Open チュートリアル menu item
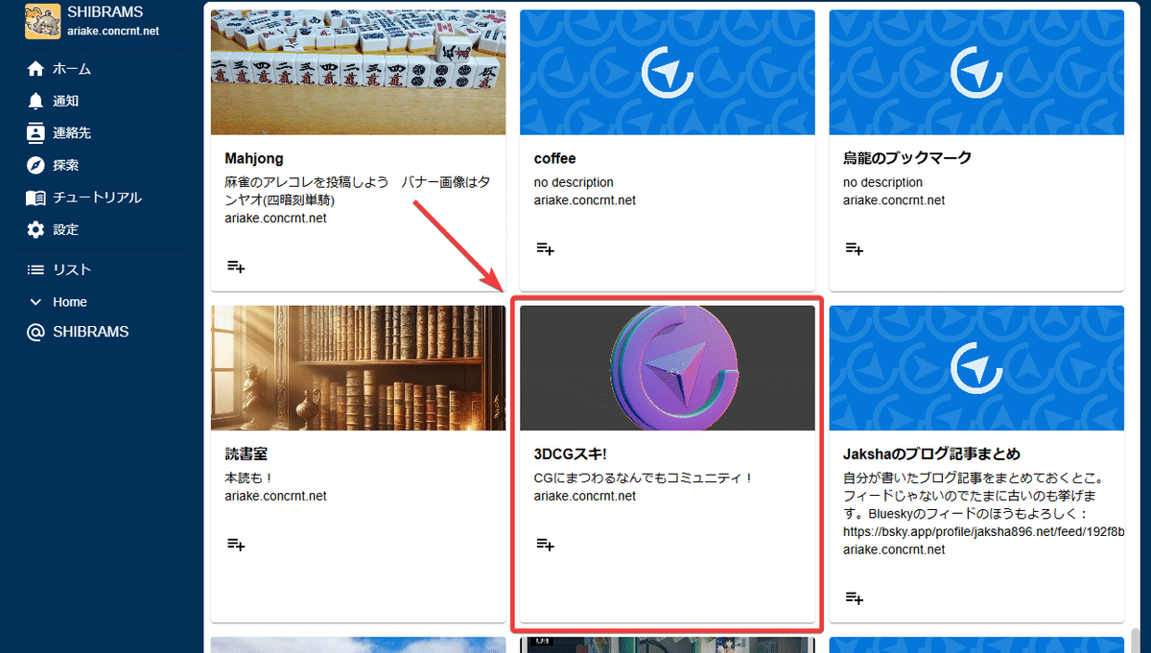 (x=97, y=198)
